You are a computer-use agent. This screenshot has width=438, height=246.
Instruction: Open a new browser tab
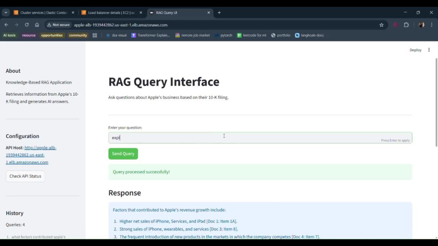pyautogui.click(x=219, y=13)
